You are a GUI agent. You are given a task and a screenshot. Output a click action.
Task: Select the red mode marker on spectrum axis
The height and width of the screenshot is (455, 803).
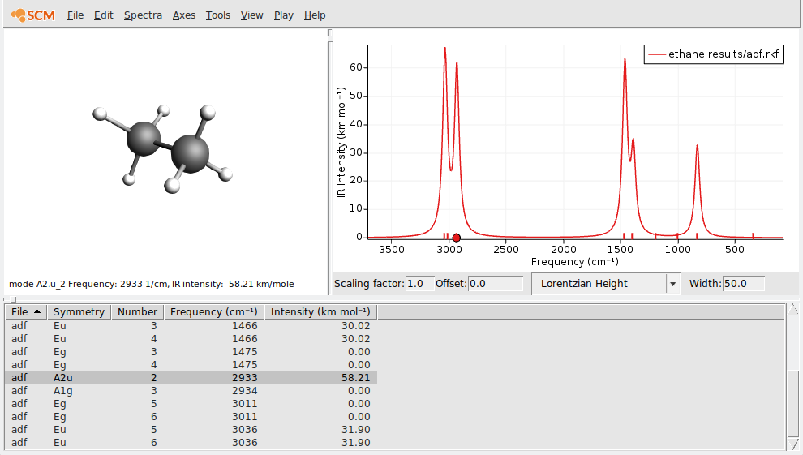pos(457,238)
